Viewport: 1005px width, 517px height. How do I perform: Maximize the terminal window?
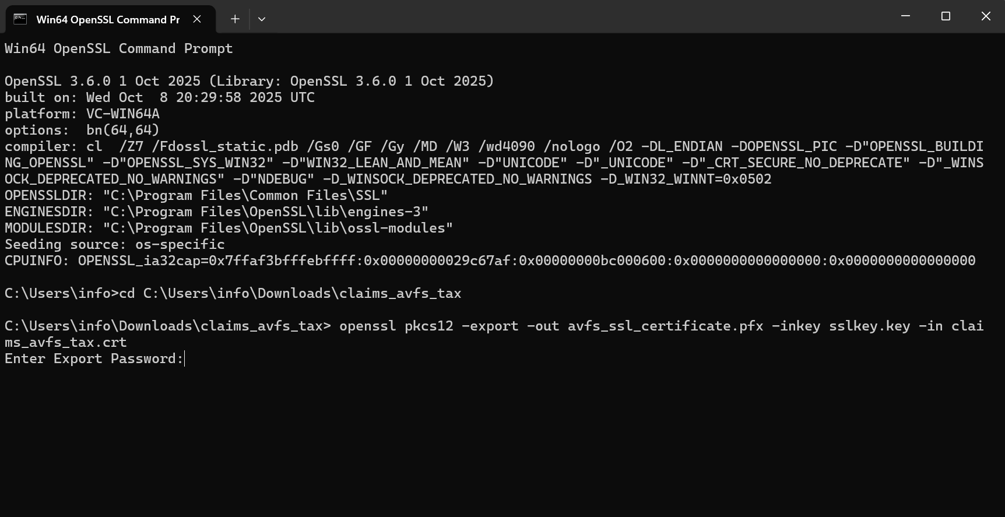(x=946, y=16)
